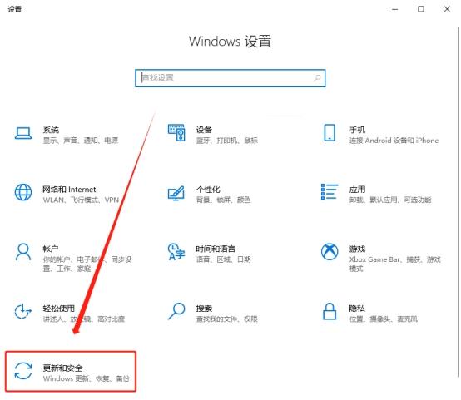The width and height of the screenshot is (461, 400).
Task: Focus the 查找设置 search field
Action: pyautogui.click(x=230, y=78)
